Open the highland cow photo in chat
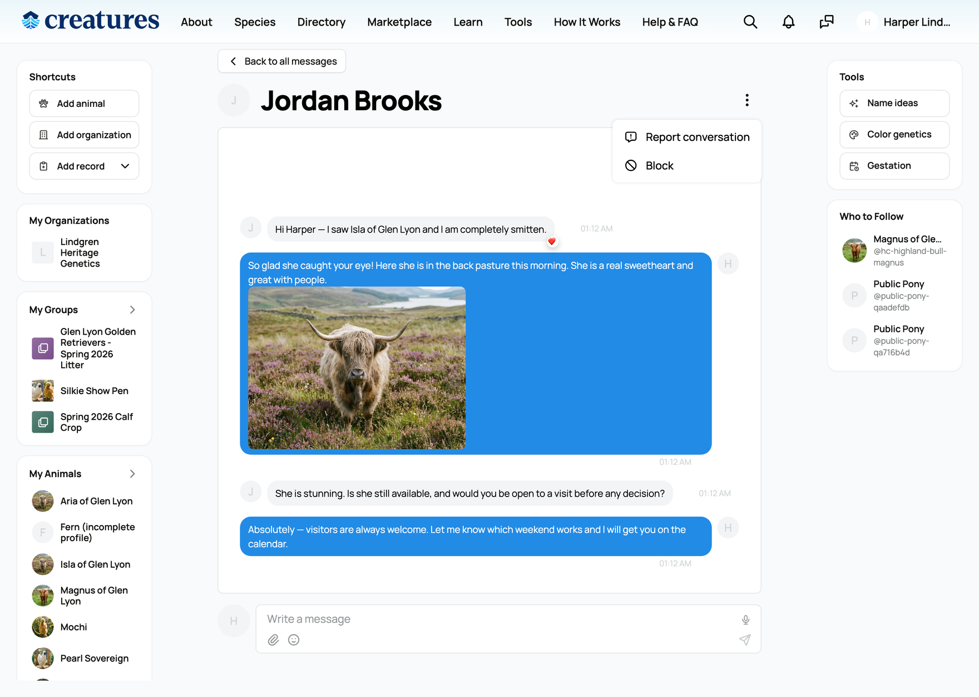 pyautogui.click(x=357, y=368)
